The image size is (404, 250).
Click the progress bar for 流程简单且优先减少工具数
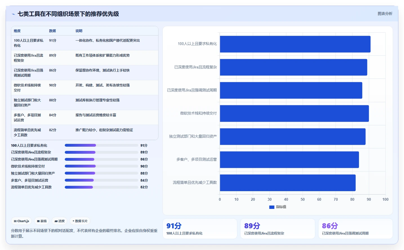[101, 187]
